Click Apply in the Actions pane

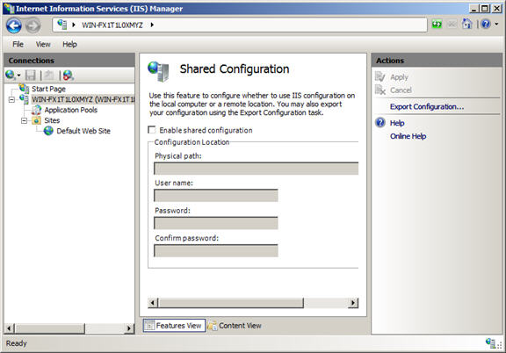399,77
